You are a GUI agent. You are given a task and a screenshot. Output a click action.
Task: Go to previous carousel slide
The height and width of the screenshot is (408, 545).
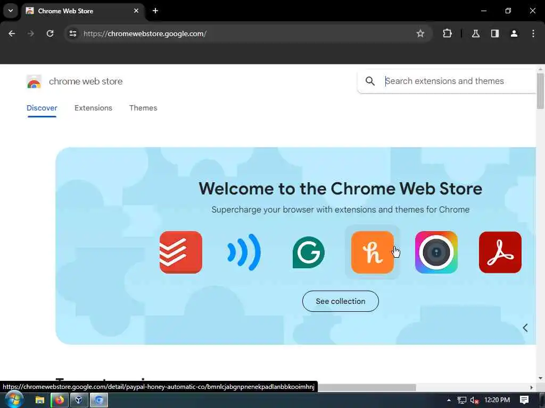point(525,328)
